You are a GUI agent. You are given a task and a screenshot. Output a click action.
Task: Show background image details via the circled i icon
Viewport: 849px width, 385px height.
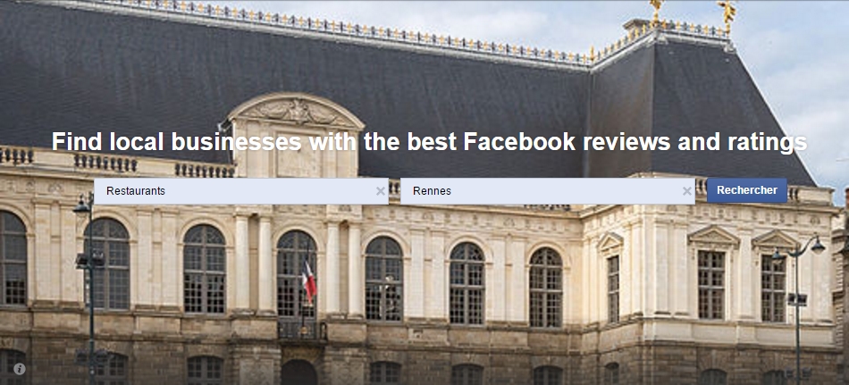[x=20, y=369]
